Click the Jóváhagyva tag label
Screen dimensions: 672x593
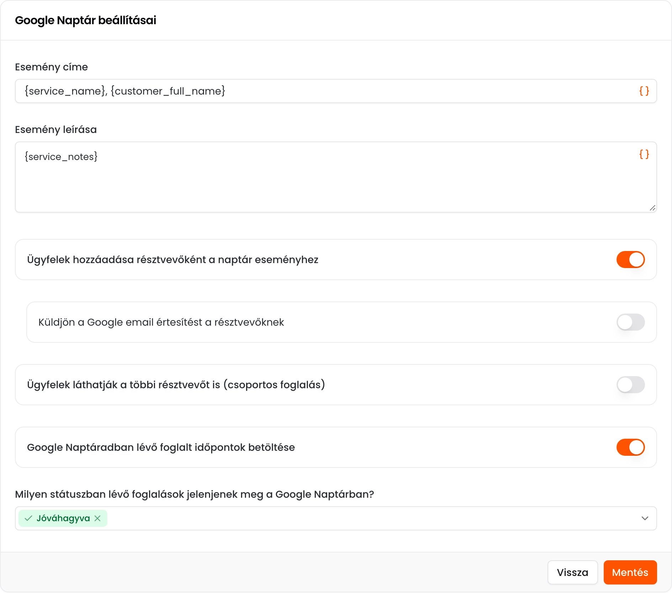pos(63,518)
